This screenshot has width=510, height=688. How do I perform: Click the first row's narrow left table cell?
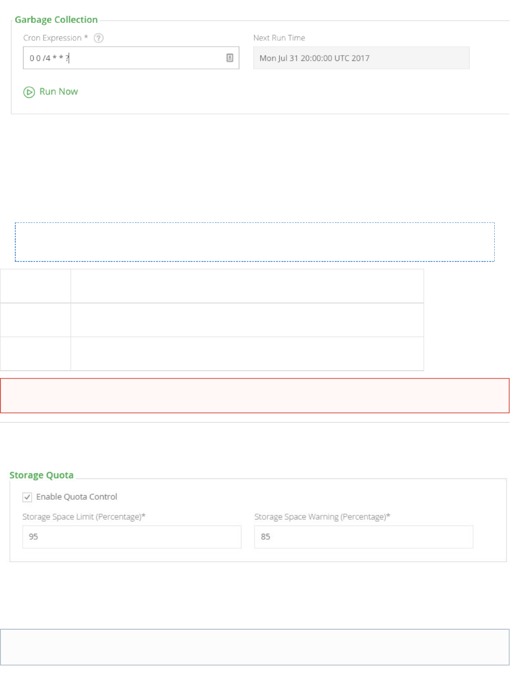(x=36, y=286)
